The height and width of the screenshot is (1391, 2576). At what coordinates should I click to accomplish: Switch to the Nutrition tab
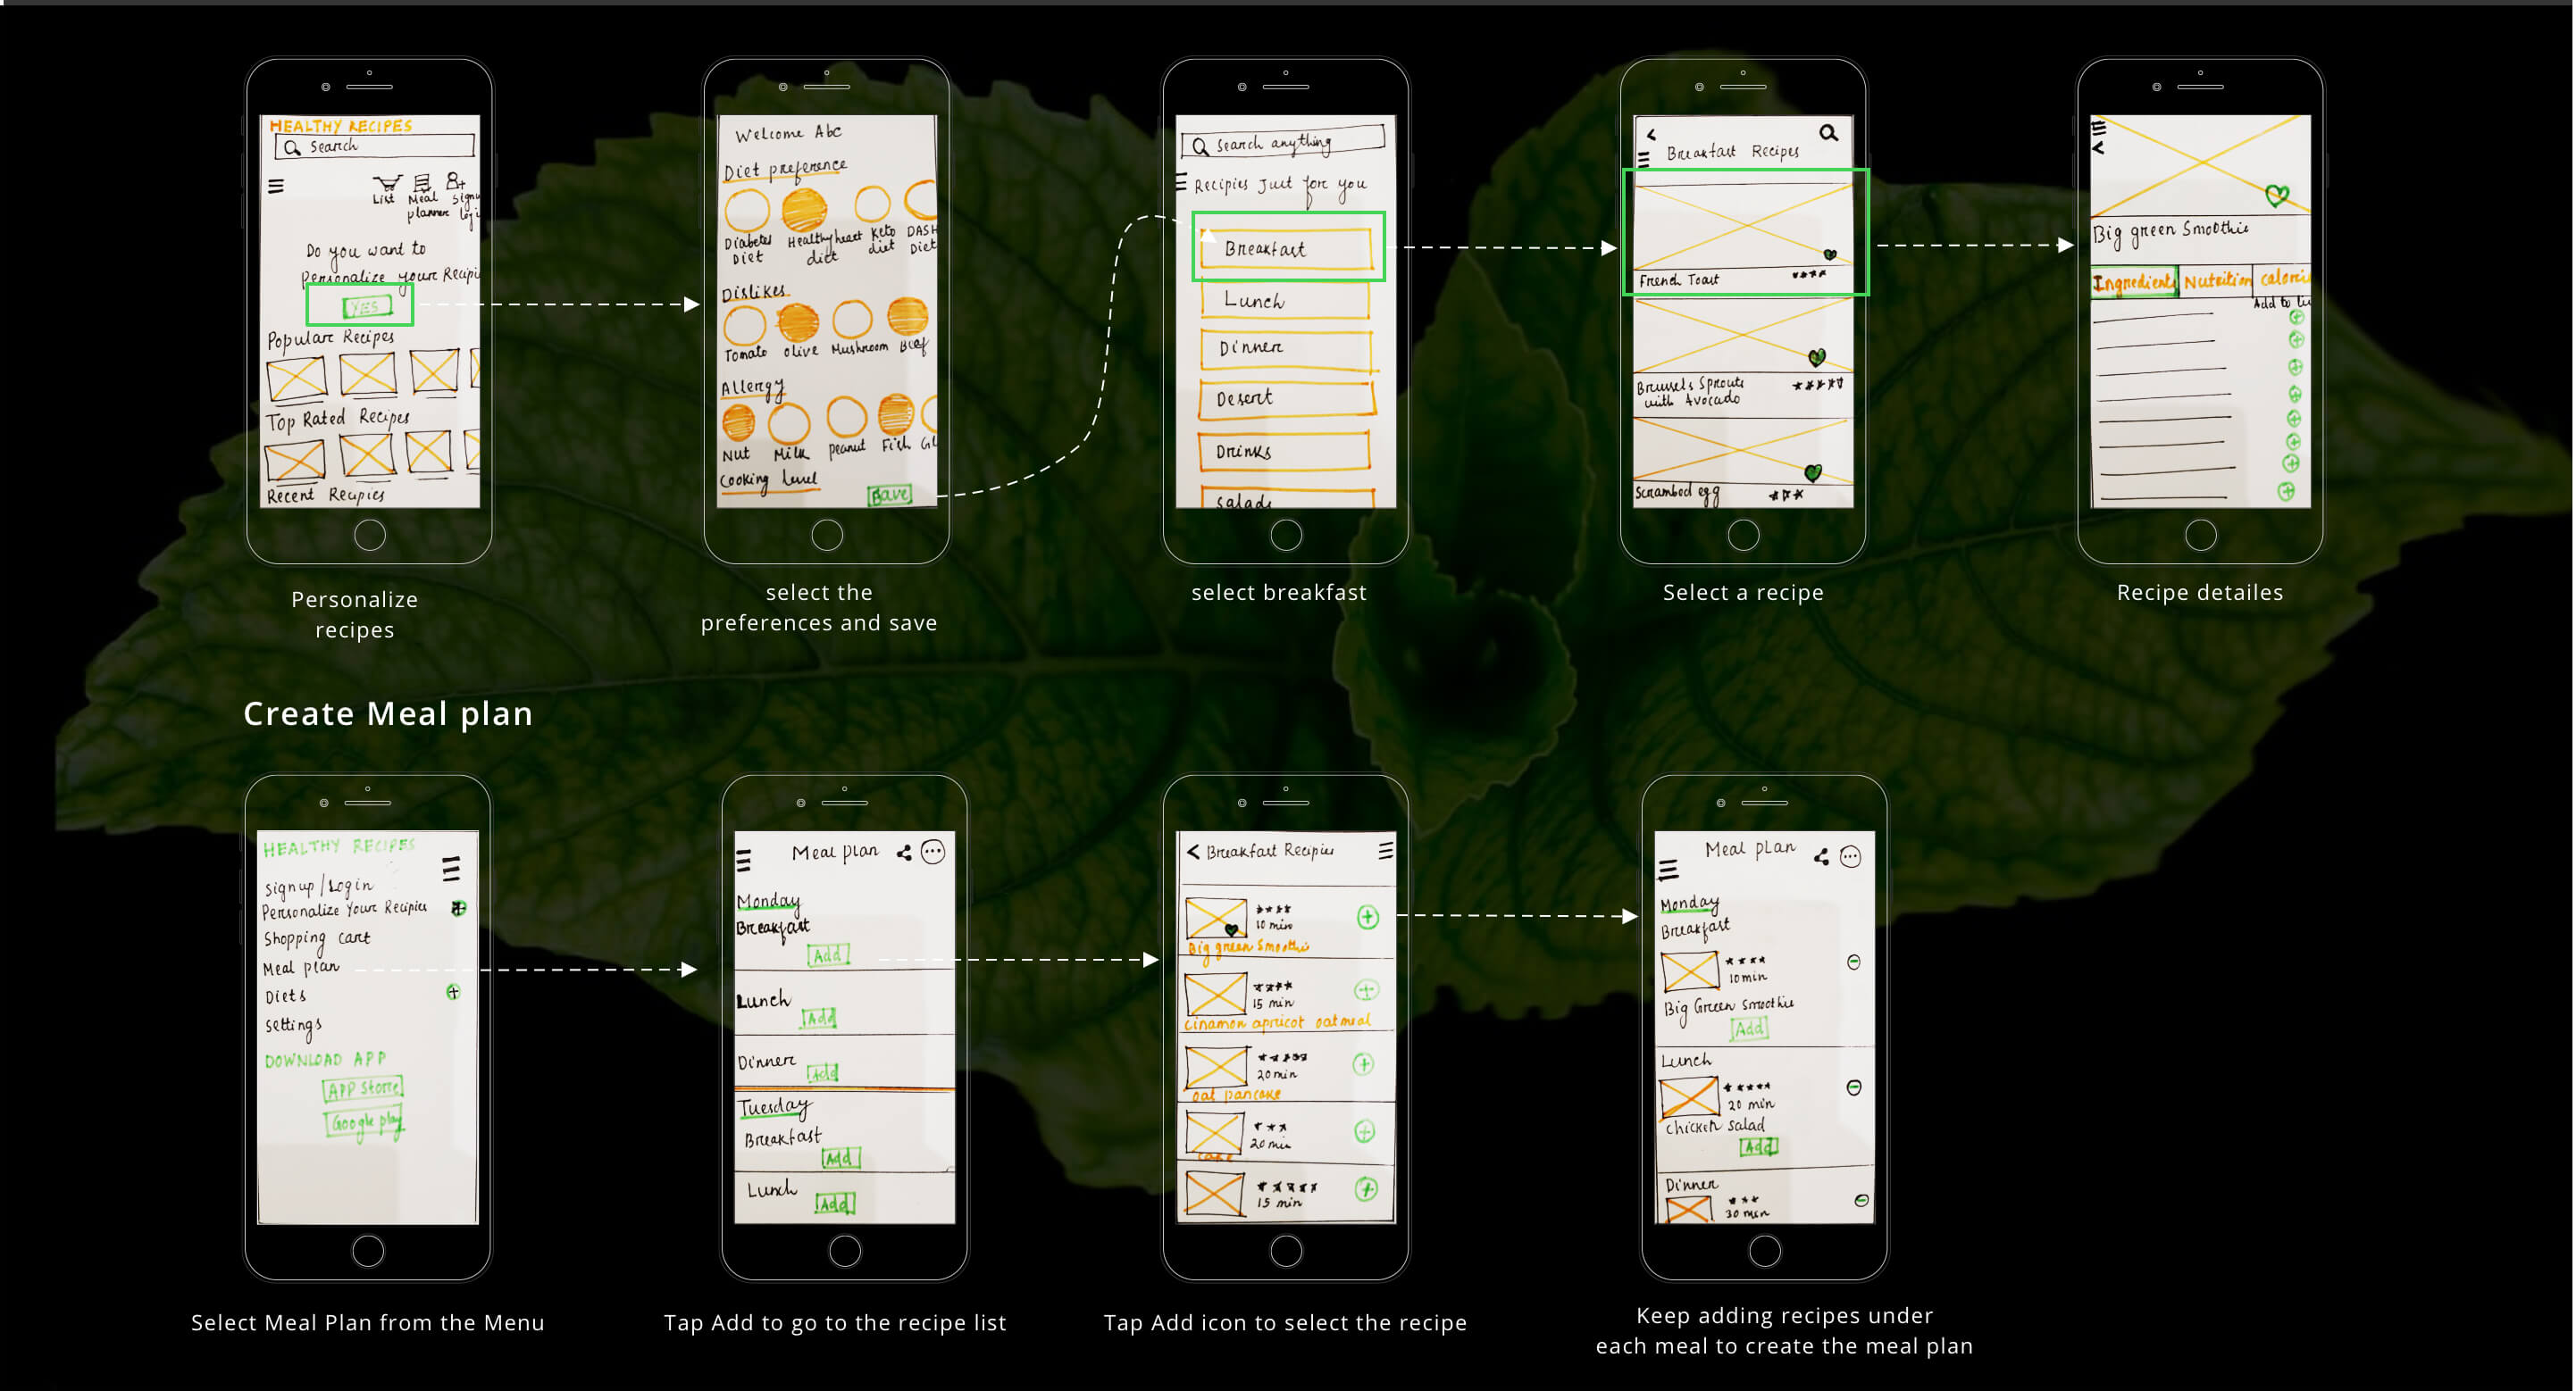[2216, 282]
